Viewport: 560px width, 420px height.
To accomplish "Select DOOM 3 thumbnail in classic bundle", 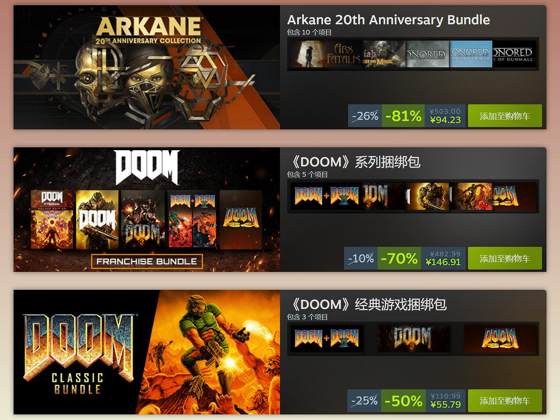I will coord(413,339).
